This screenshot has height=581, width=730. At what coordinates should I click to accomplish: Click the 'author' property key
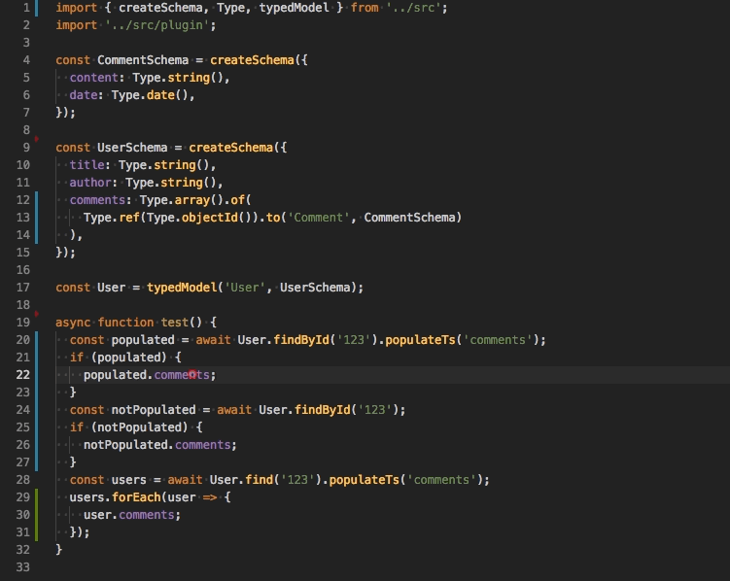90,183
